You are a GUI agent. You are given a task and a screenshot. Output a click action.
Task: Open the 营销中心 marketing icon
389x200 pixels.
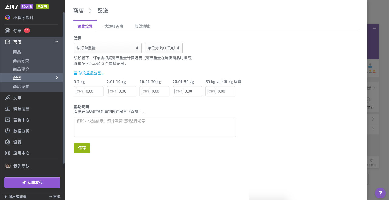(x=7, y=120)
